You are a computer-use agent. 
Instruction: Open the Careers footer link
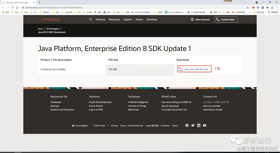pos(175,126)
